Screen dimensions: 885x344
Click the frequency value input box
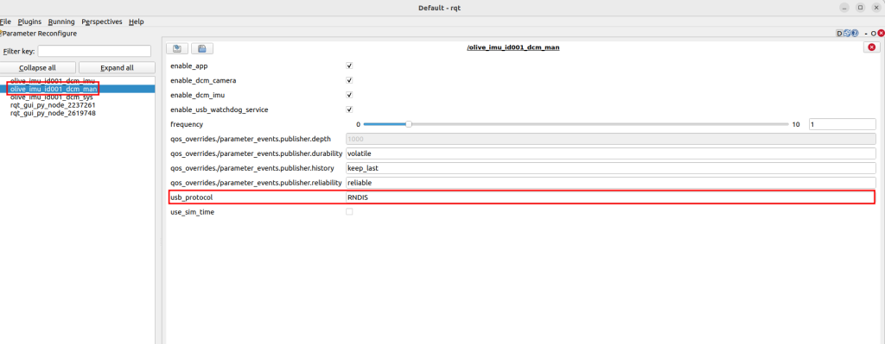point(842,124)
